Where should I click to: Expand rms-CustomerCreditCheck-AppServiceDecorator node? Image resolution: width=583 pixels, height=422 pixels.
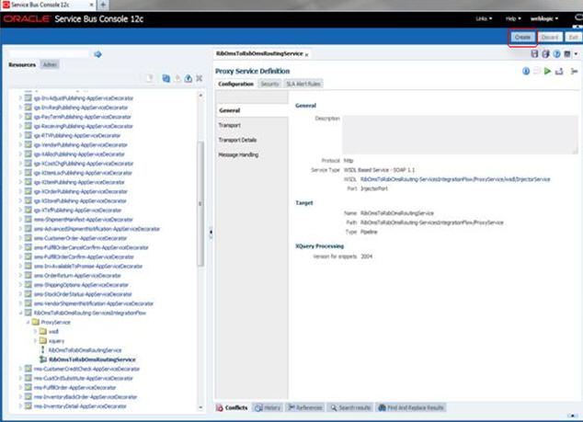(20, 369)
